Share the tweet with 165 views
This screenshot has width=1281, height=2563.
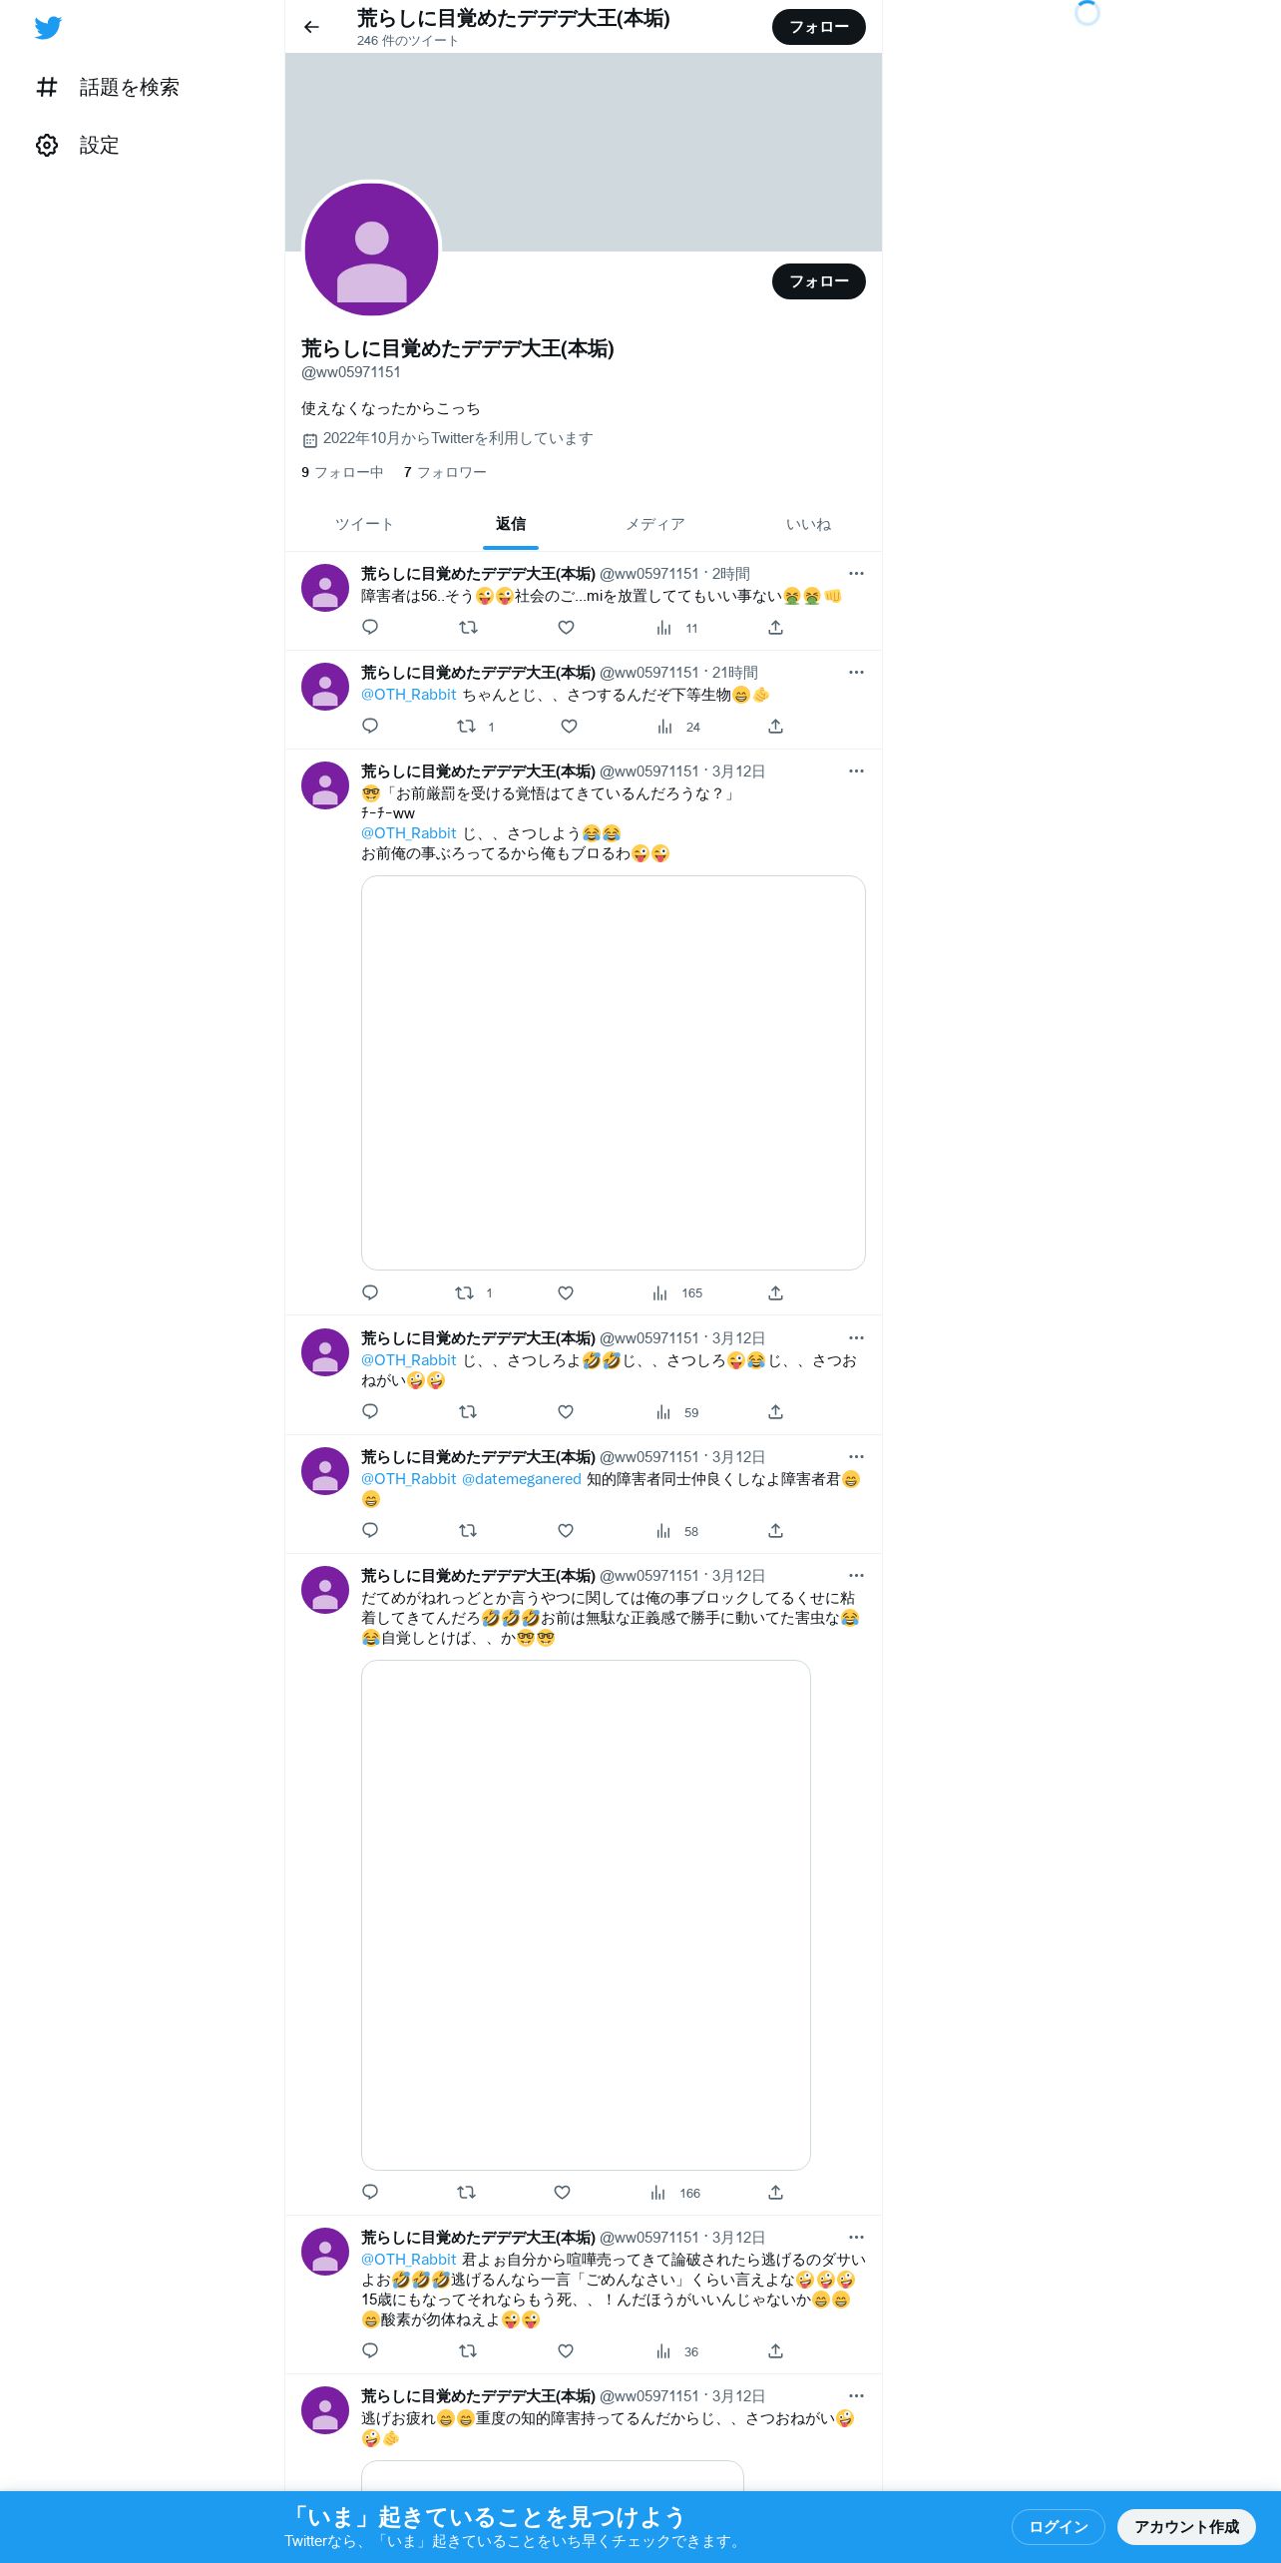coord(775,1293)
